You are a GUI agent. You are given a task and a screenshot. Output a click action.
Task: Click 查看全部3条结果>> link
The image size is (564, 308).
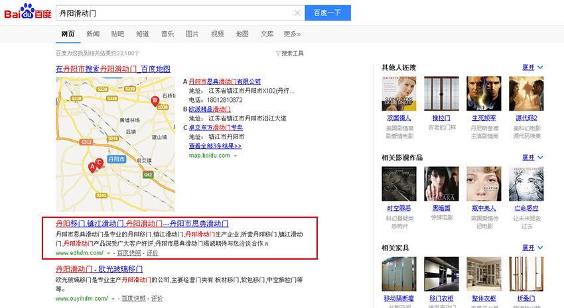[215, 146]
